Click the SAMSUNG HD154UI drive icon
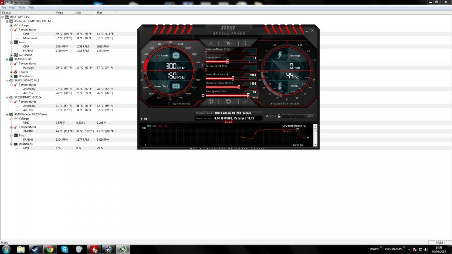452x254 pixels. tap(11, 81)
